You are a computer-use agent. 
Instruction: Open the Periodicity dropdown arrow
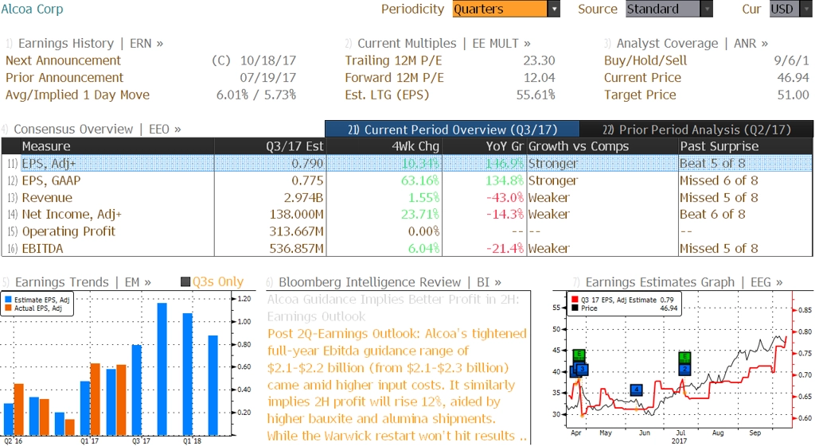click(554, 9)
